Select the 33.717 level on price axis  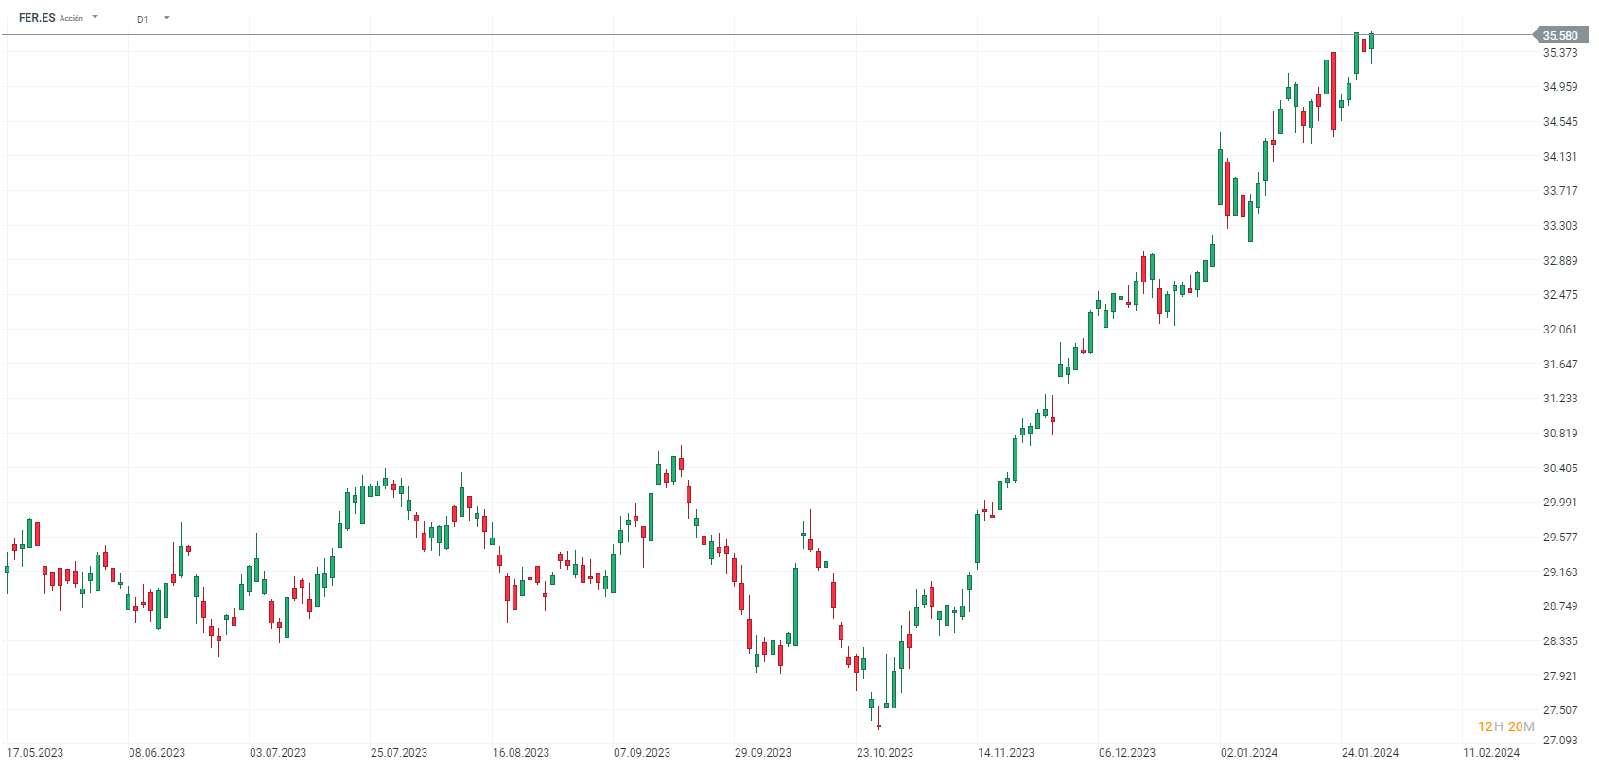pos(1560,191)
